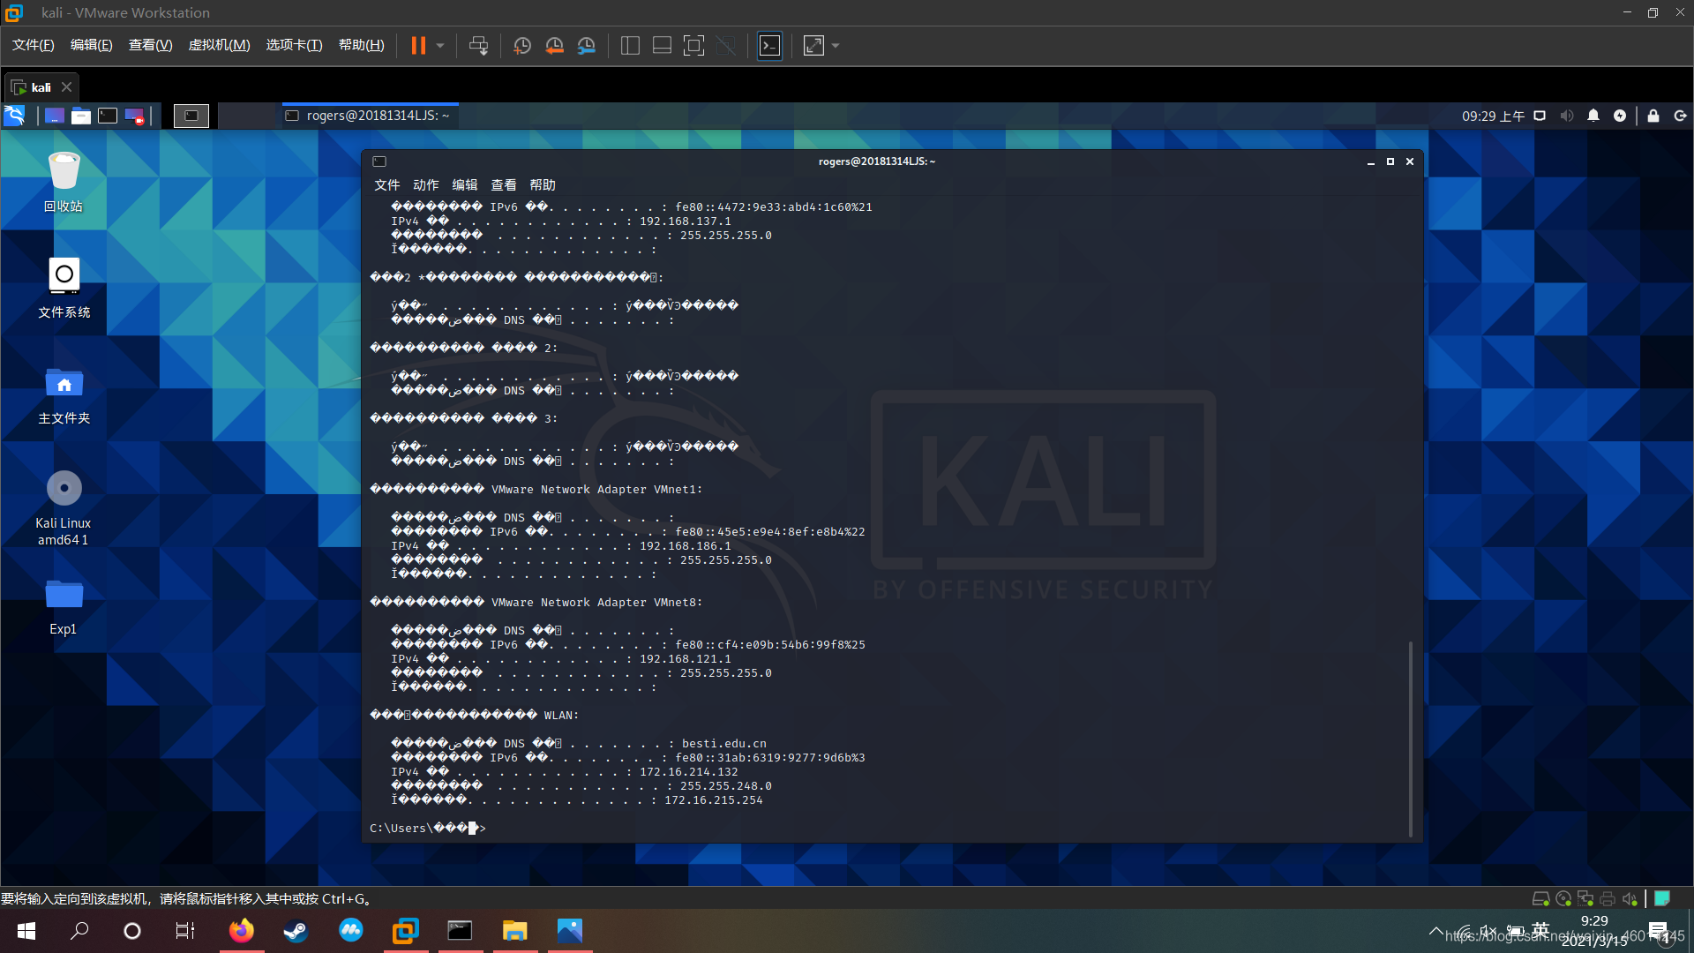
Task: Toggle the VMware library sidebar view
Action: pos(630,45)
